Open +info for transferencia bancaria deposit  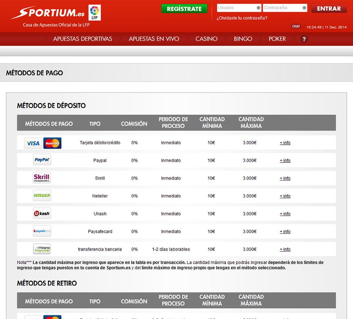click(285, 250)
